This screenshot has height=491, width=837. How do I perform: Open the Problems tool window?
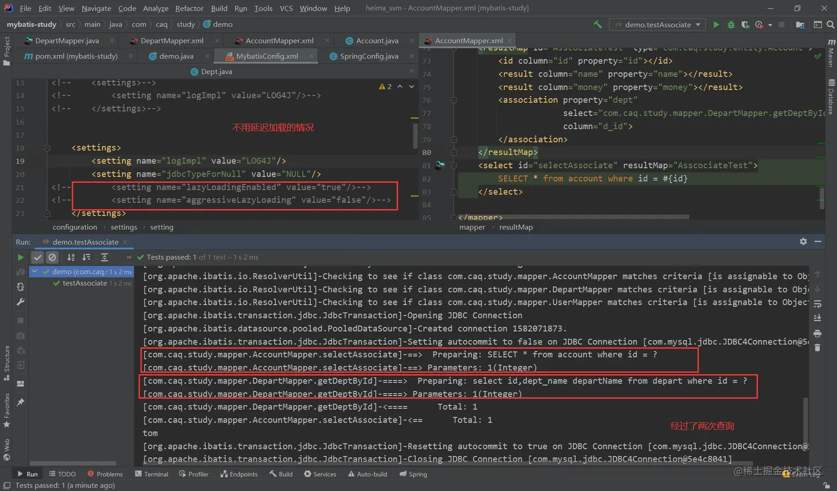click(x=105, y=474)
